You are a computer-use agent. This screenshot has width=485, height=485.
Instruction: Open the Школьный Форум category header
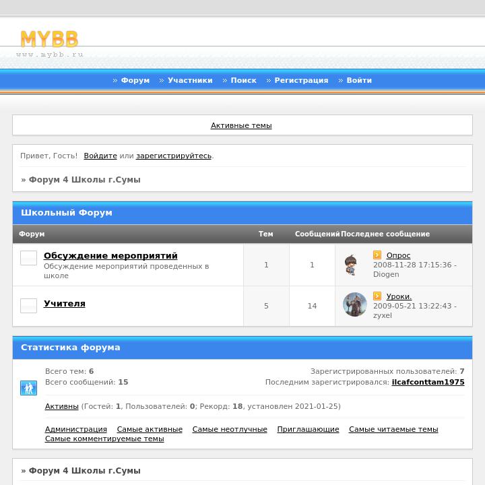click(x=67, y=213)
